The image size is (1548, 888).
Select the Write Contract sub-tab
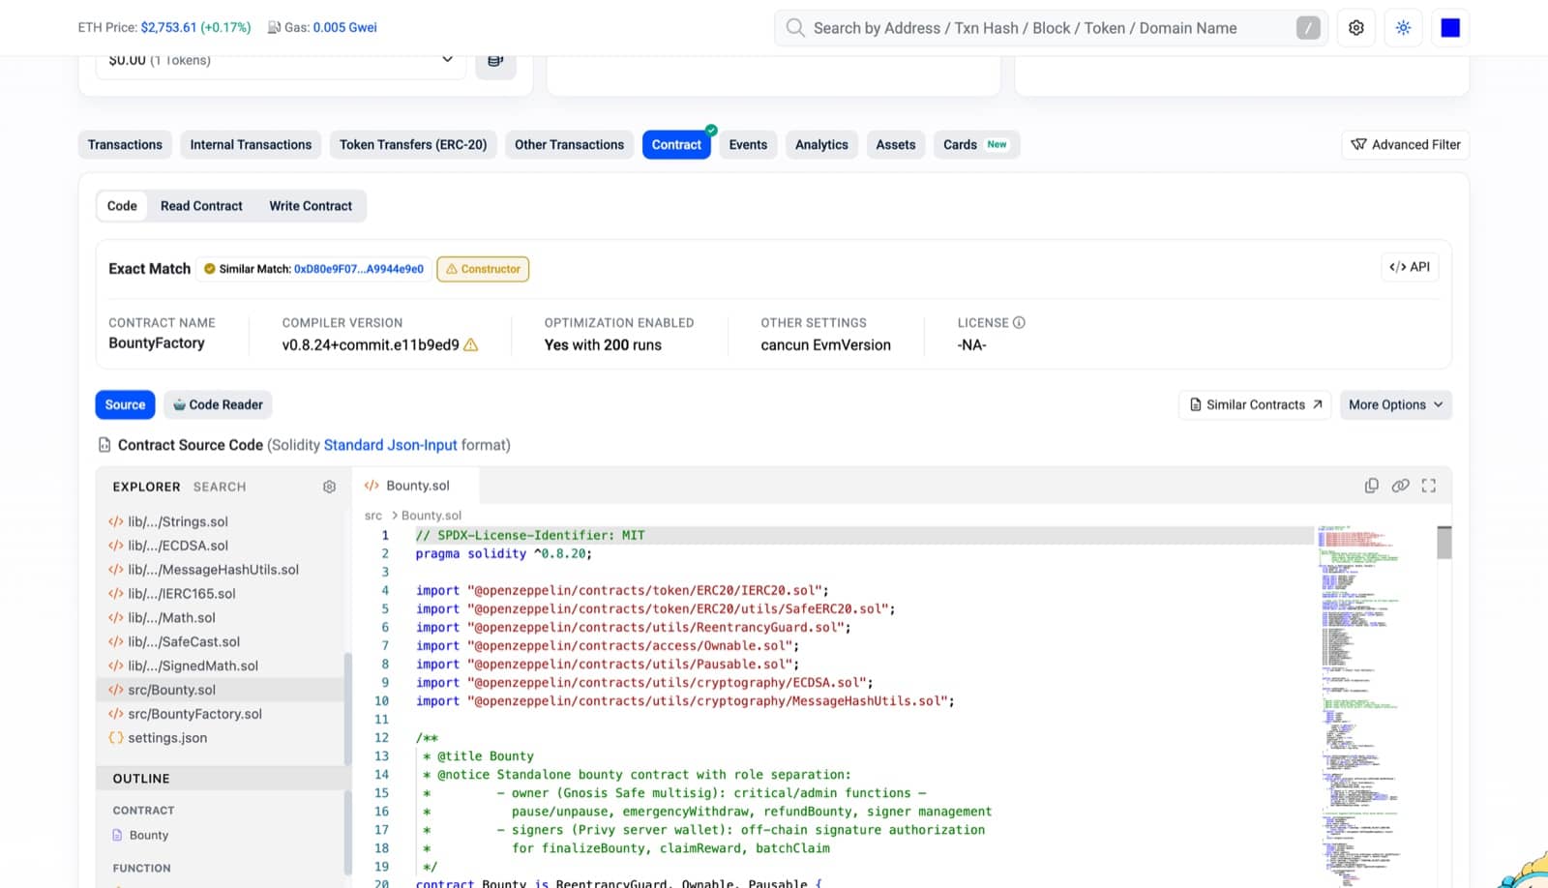[311, 206]
